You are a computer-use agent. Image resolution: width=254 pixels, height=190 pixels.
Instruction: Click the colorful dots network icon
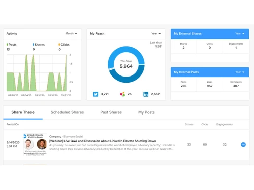click(x=122, y=94)
